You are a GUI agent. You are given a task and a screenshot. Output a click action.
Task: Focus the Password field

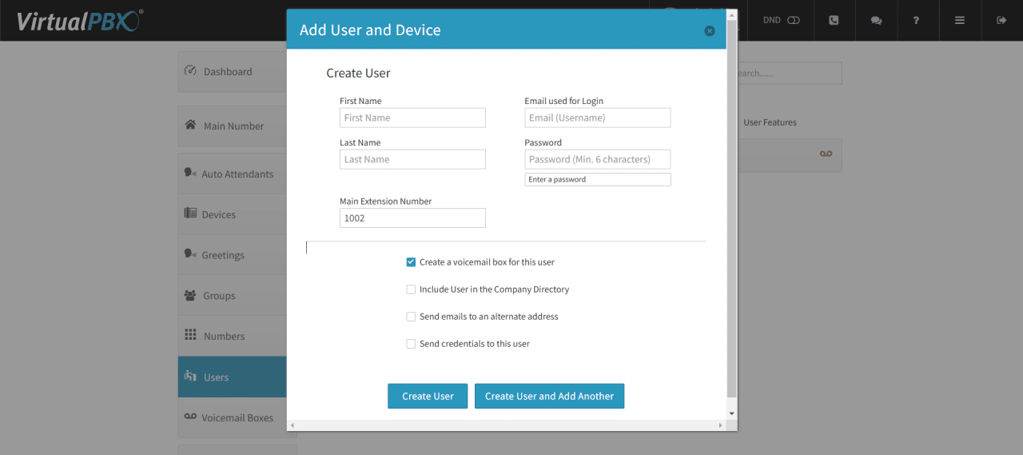(598, 159)
